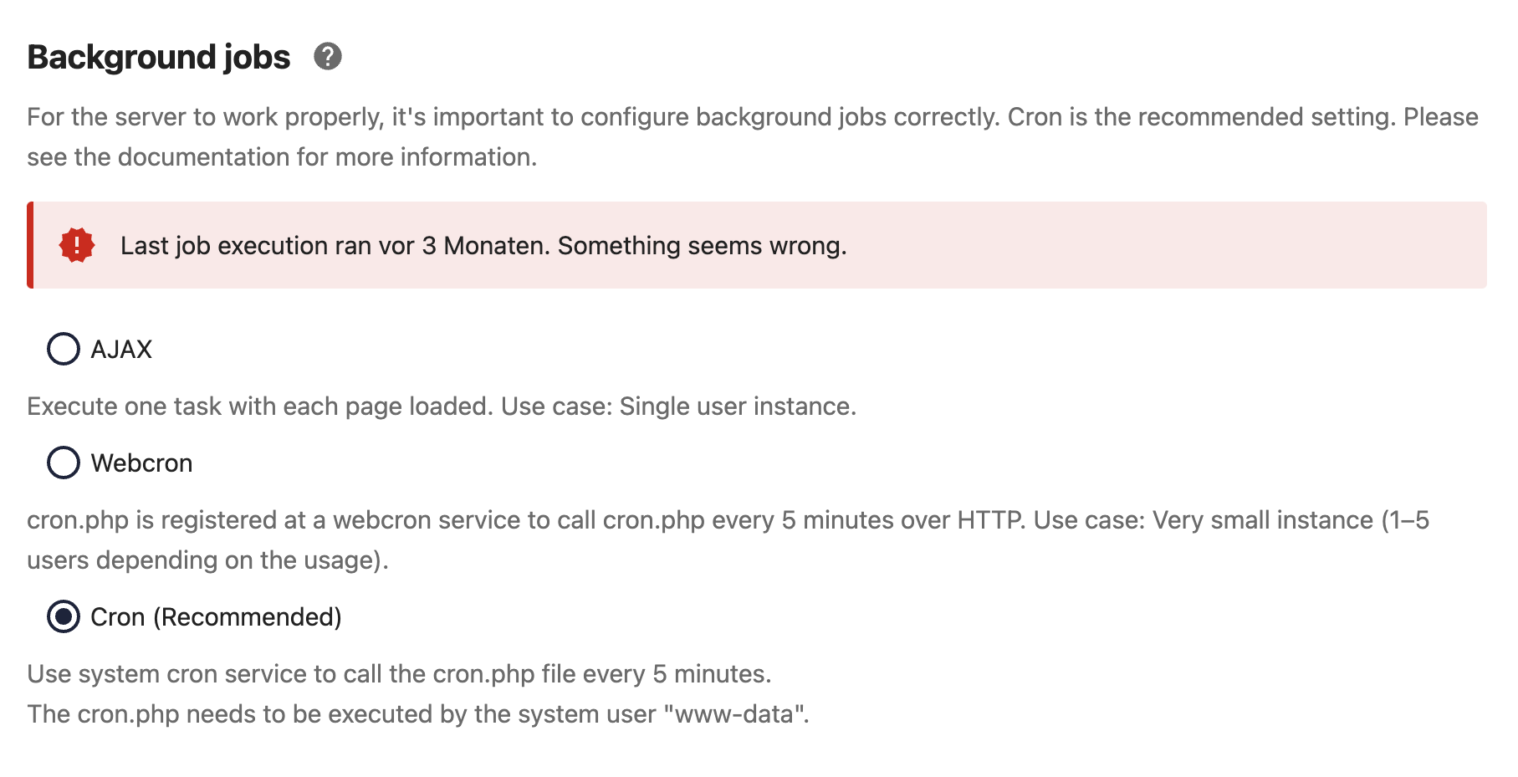Click the selected Cron radio button circle
The image size is (1518, 777).
click(64, 616)
